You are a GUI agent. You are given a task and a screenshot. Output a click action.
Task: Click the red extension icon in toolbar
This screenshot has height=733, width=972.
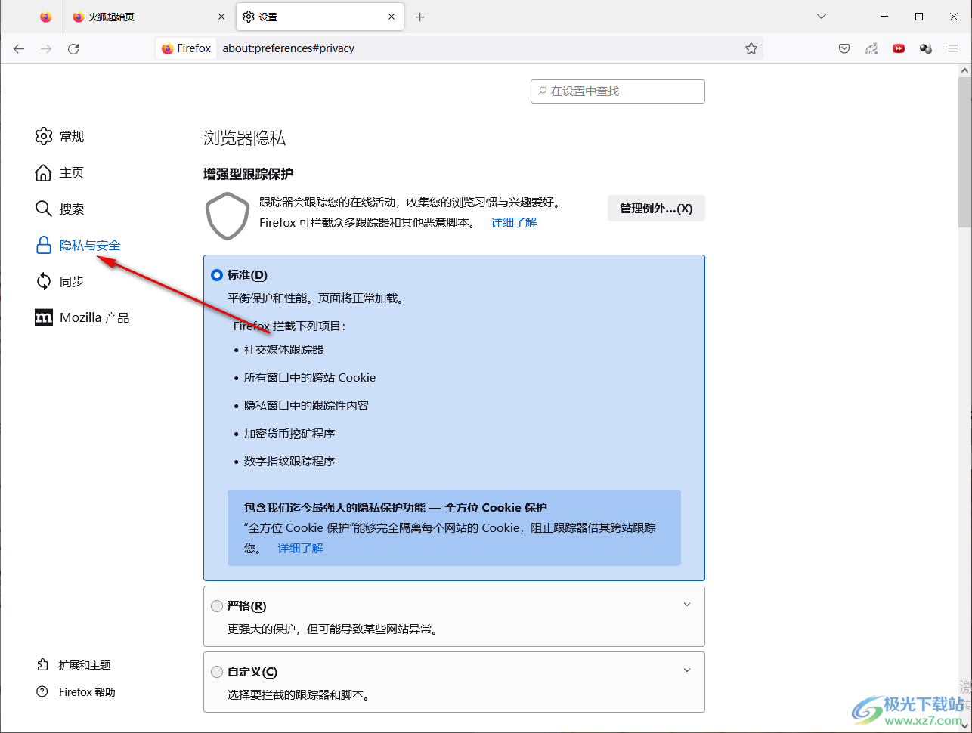coord(899,48)
